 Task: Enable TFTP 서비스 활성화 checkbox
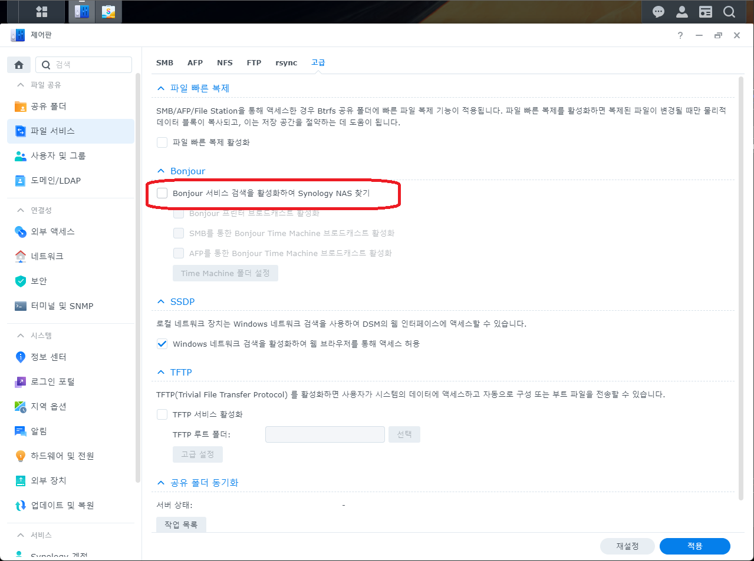point(162,414)
